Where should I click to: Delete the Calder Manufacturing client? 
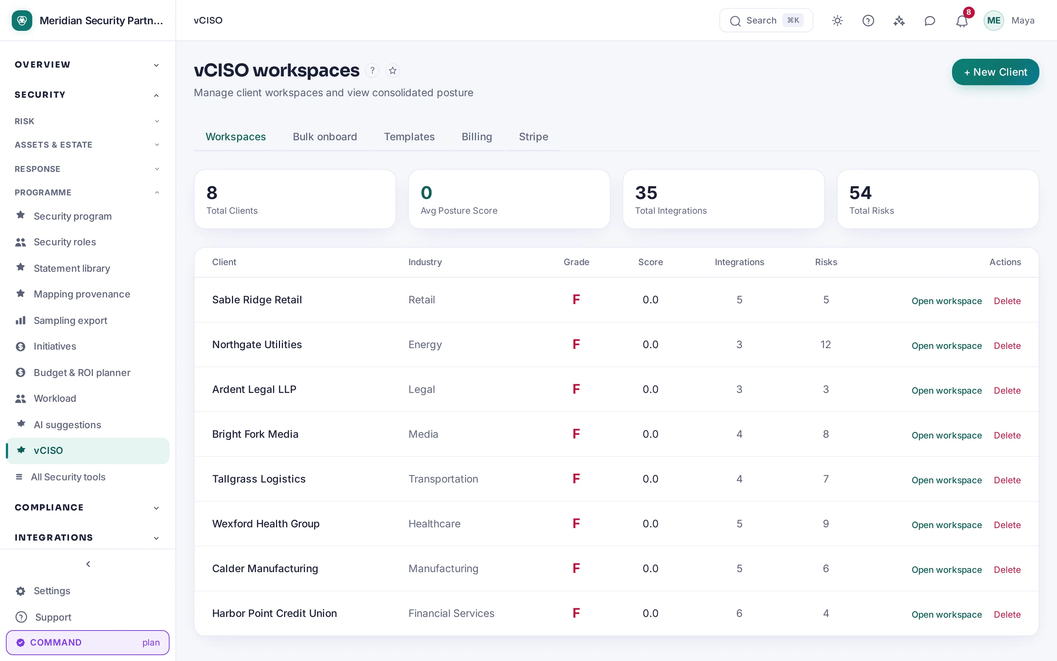click(1007, 570)
